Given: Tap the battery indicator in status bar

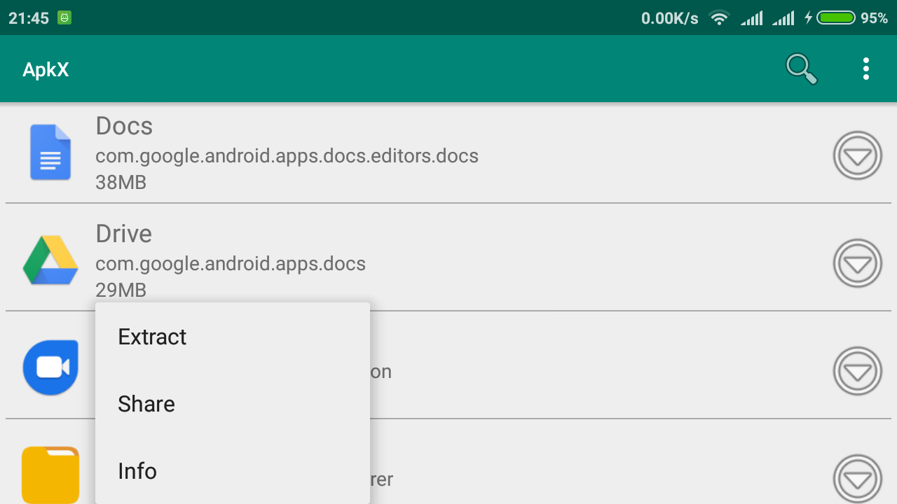Looking at the screenshot, I should (836, 18).
